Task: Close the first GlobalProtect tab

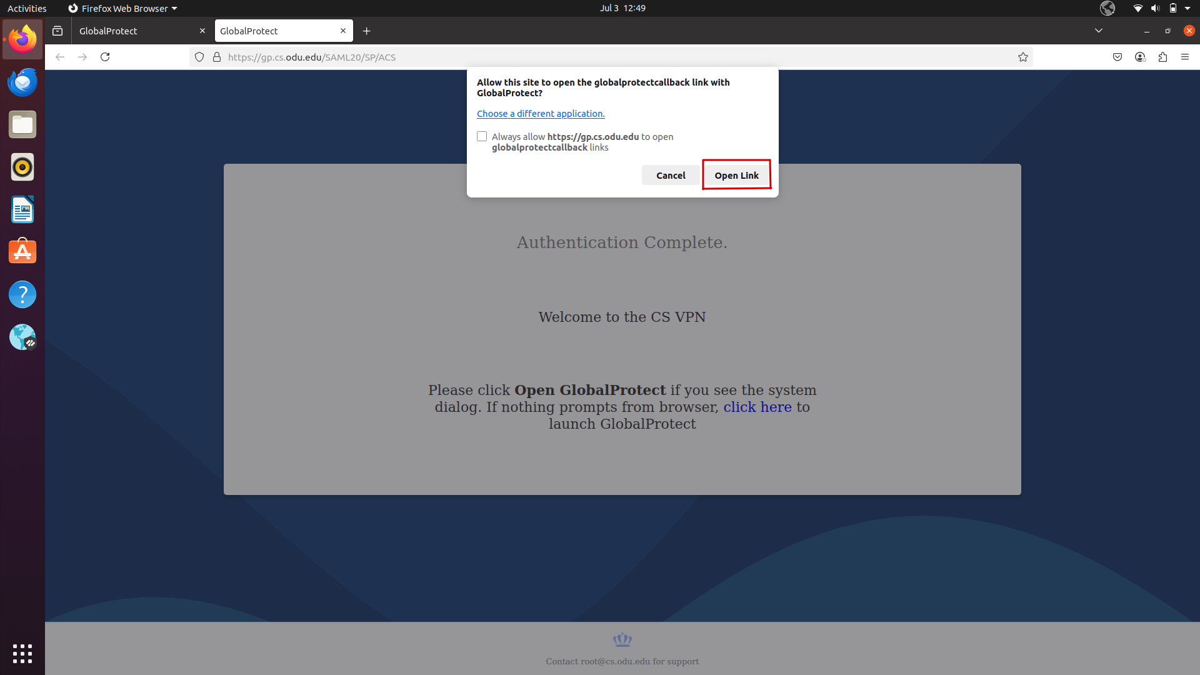Action: pos(202,31)
